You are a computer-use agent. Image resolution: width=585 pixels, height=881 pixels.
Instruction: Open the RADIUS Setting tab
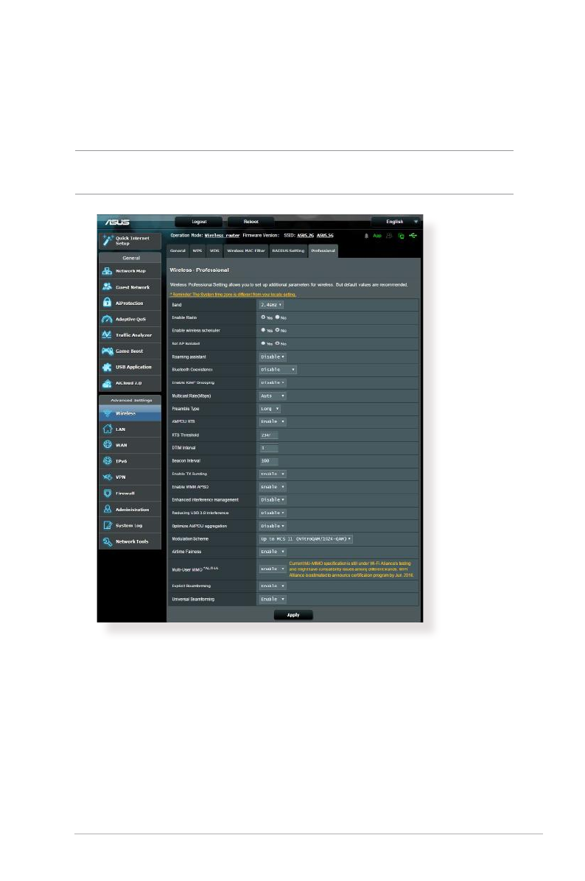[287, 250]
